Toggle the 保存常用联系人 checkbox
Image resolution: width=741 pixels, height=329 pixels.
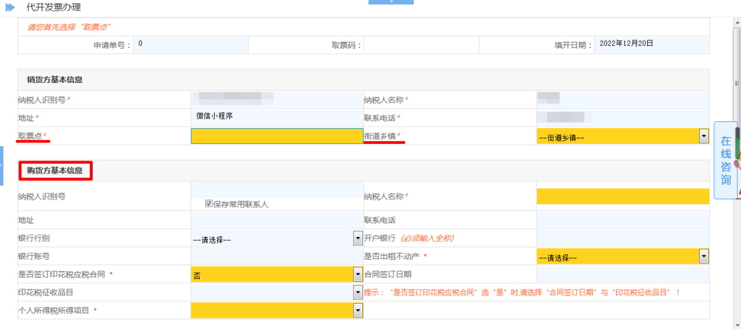pyautogui.click(x=209, y=204)
